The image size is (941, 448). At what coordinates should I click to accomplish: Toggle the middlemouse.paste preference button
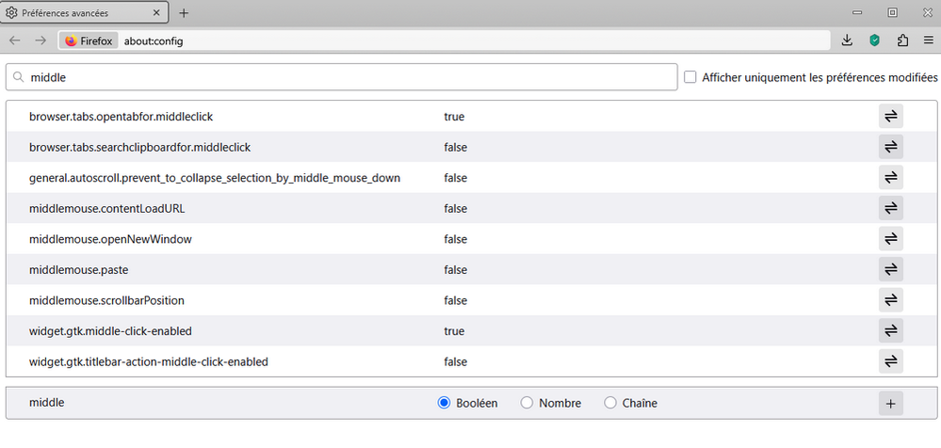click(890, 269)
